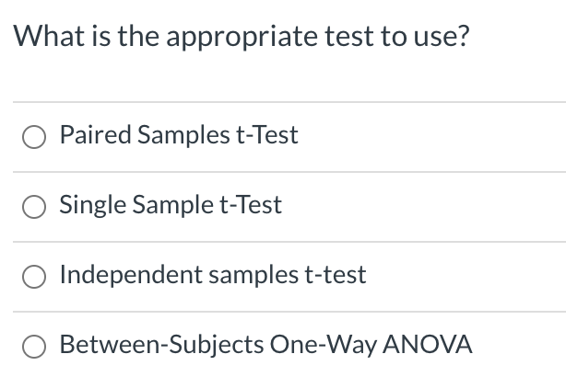Mark the Between-Subjects One-Way ANOVA radio circle

click(34, 347)
